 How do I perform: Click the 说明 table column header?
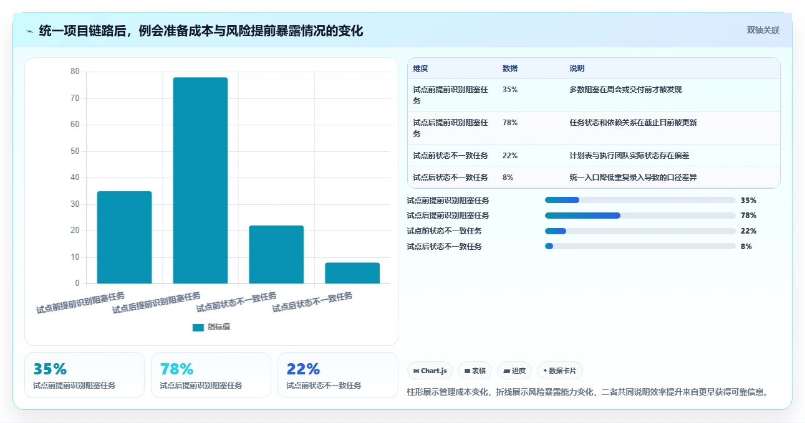click(577, 69)
